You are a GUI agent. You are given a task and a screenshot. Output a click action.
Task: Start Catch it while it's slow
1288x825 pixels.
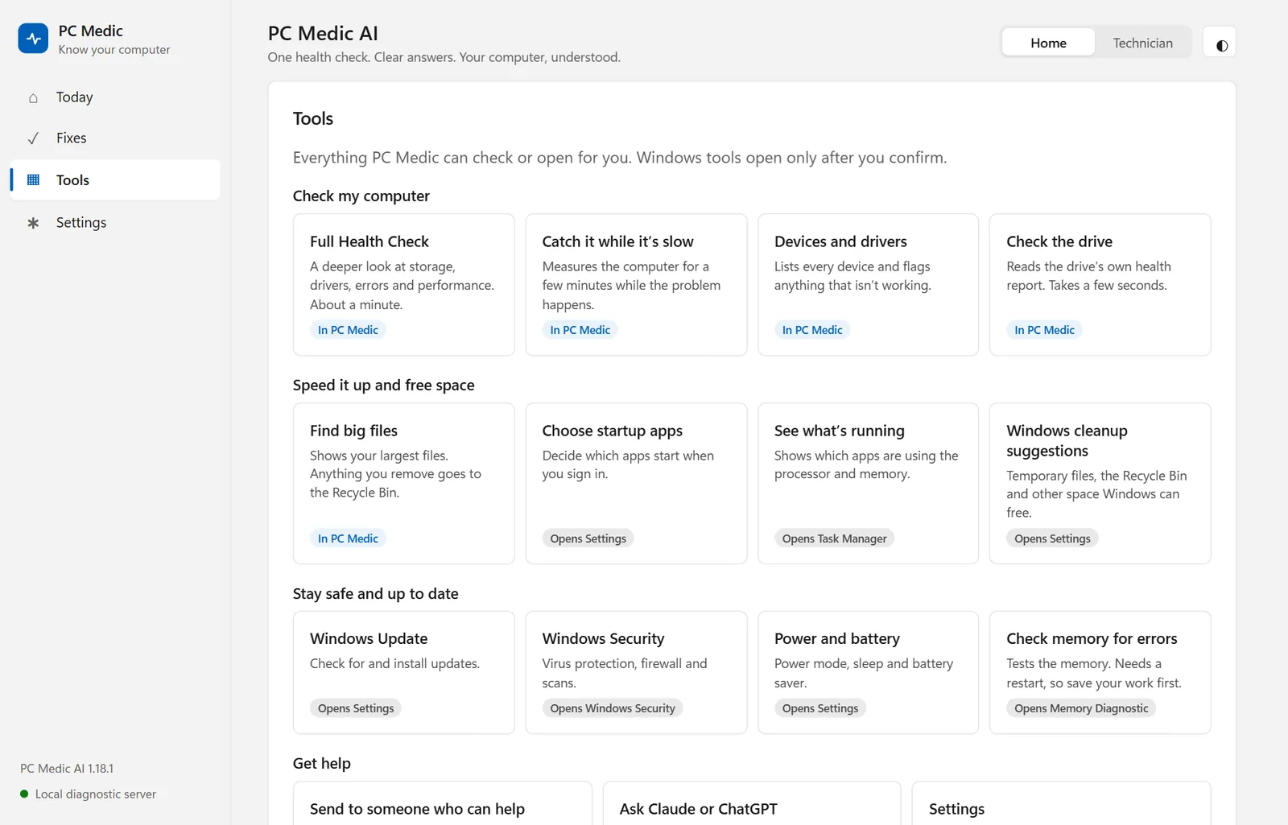[x=636, y=284]
